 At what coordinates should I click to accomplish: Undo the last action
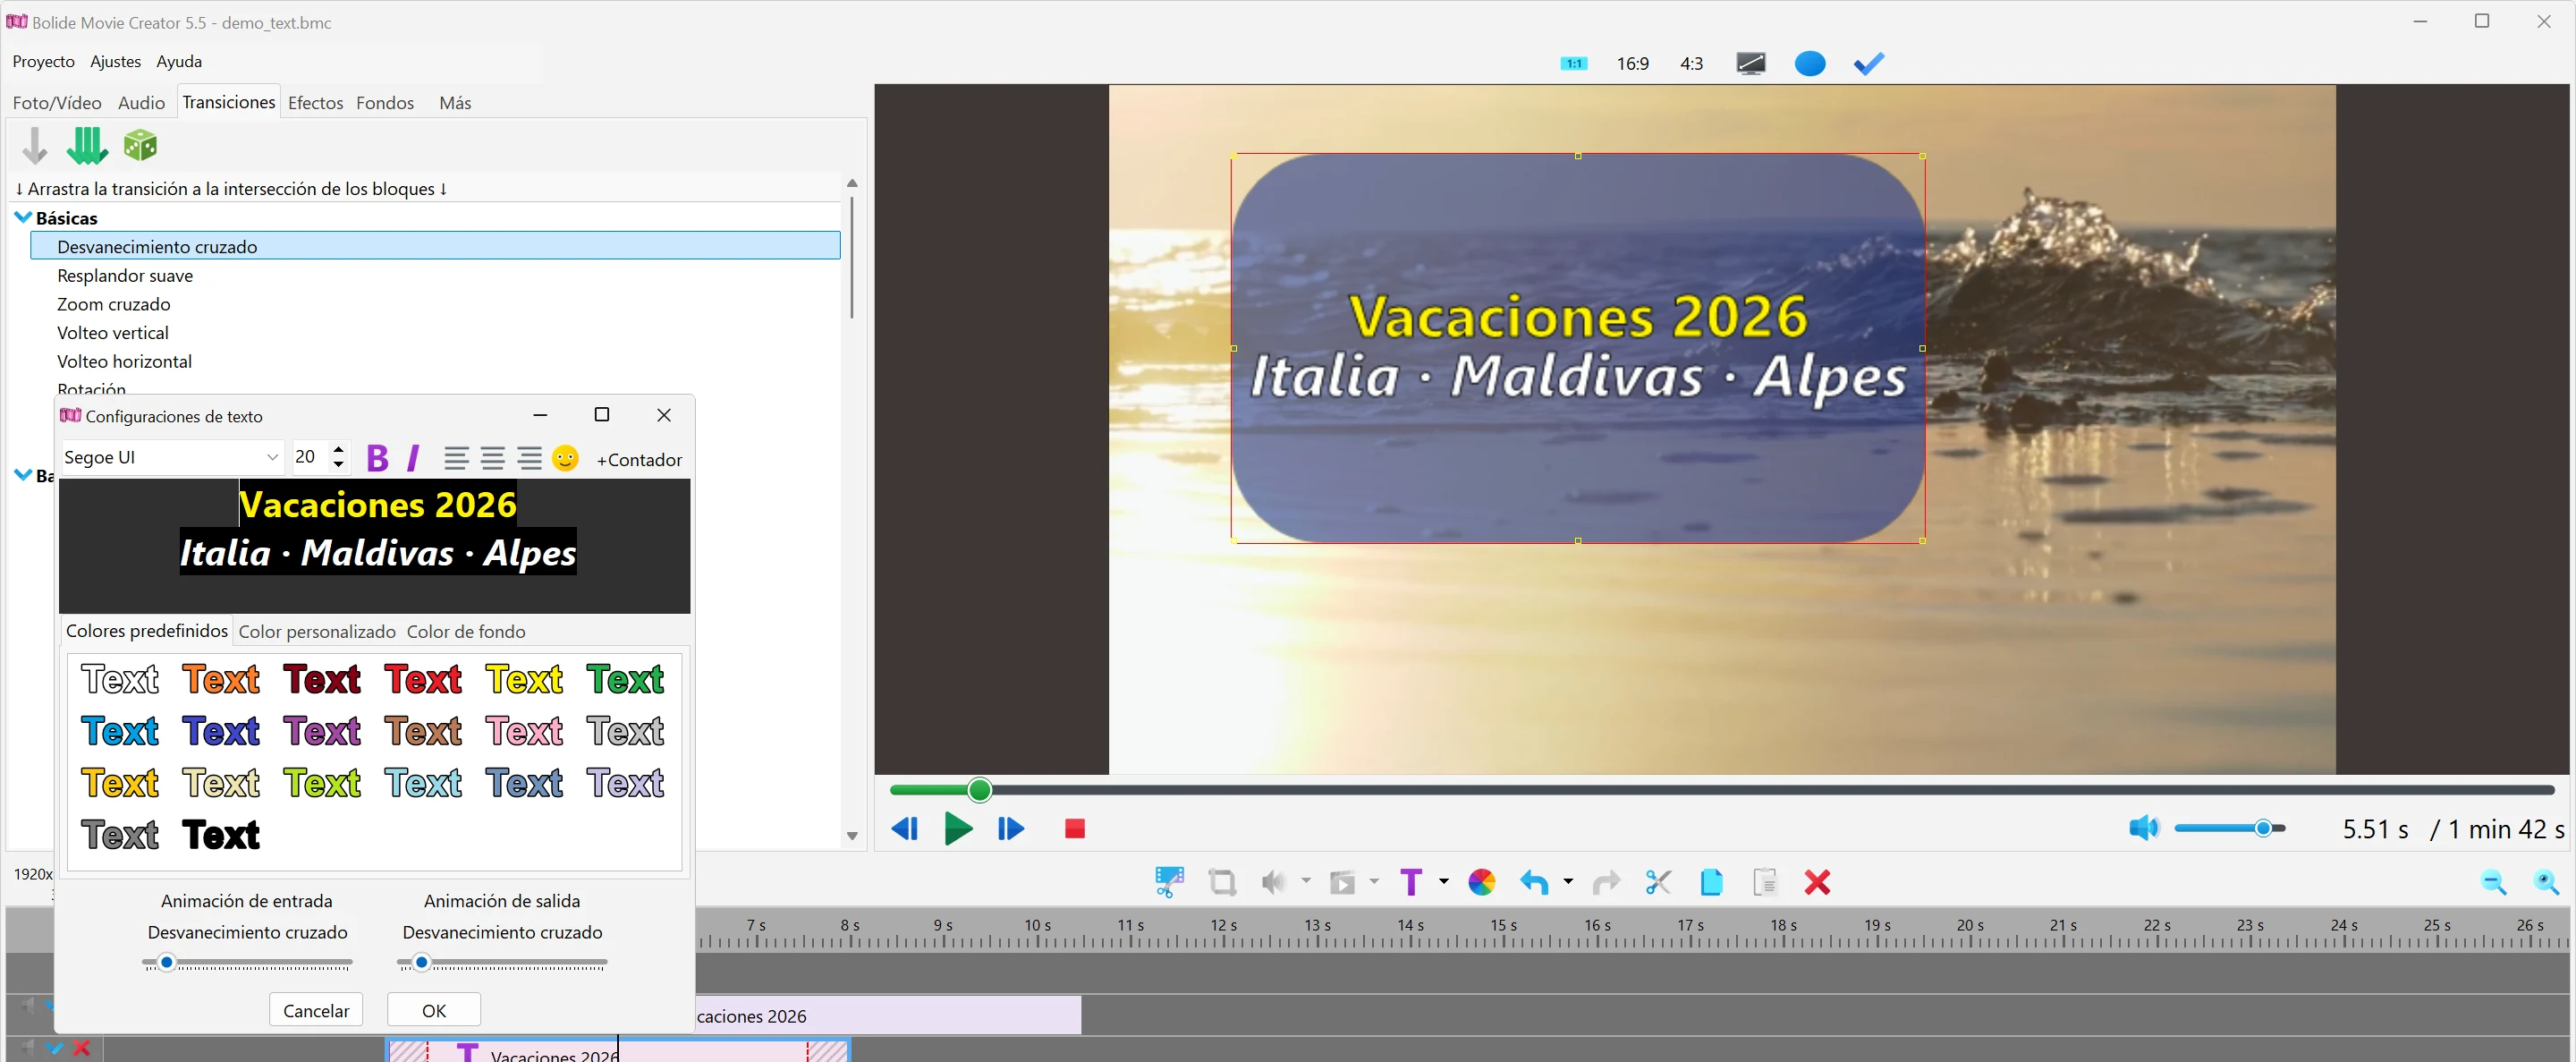1534,882
